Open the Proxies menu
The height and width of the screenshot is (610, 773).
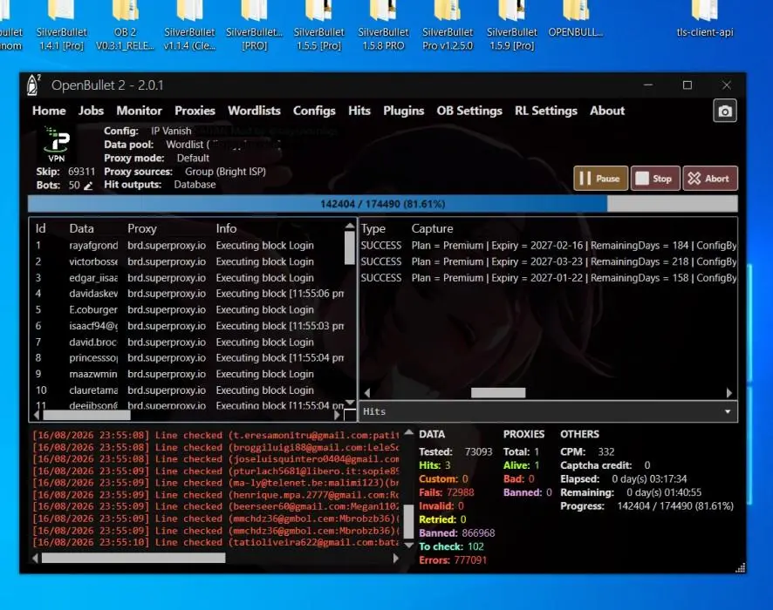click(195, 111)
